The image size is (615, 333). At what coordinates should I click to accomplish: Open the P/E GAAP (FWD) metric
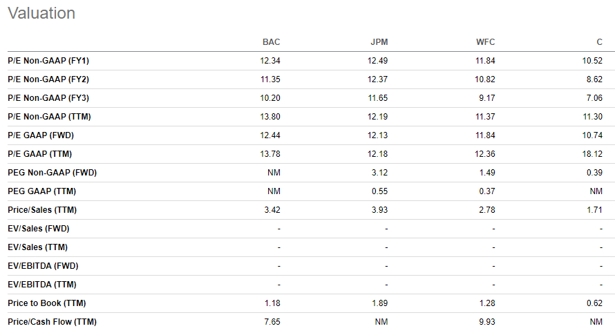click(x=41, y=135)
